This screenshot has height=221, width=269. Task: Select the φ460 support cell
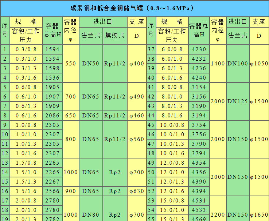coord(137,116)
